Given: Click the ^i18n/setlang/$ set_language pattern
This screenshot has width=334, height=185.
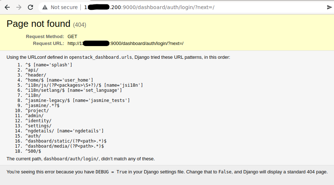Looking at the screenshot, I should pyautogui.click(x=73, y=90).
